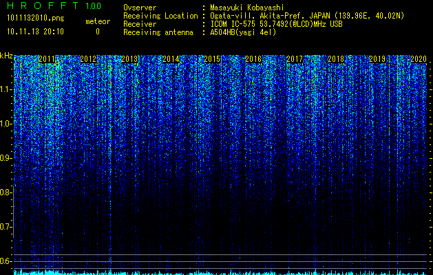Click the meteor count value 0
The height and width of the screenshot is (275, 433).
98,32
